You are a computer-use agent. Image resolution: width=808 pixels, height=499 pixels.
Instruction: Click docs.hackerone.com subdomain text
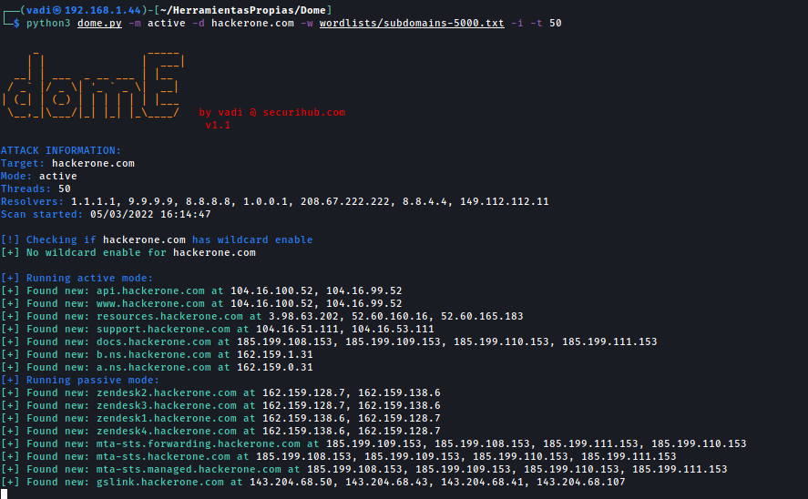tap(154, 342)
